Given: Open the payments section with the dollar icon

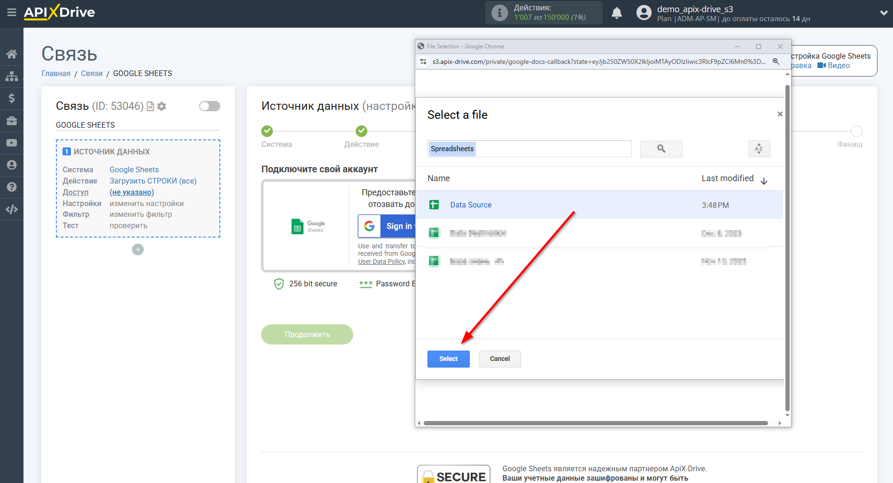Looking at the screenshot, I should 12,98.
